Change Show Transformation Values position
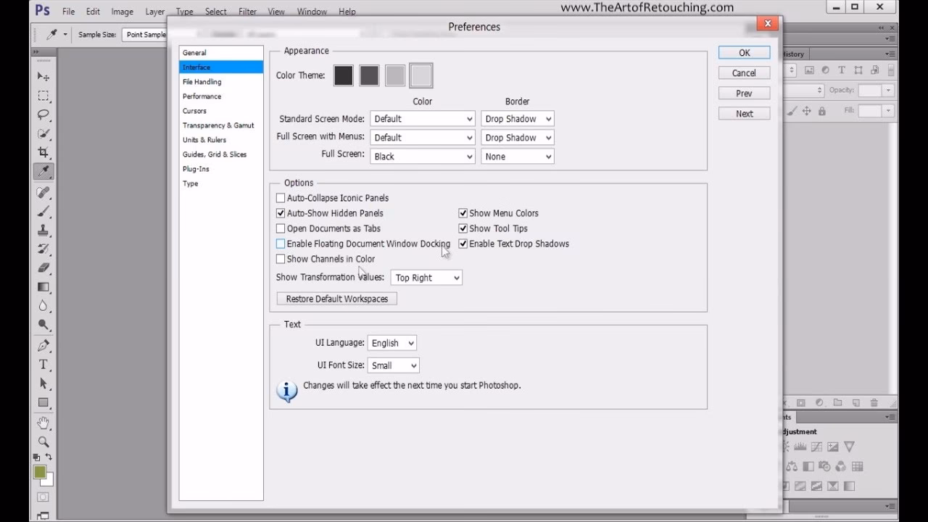The height and width of the screenshot is (522, 928). pyautogui.click(x=426, y=277)
